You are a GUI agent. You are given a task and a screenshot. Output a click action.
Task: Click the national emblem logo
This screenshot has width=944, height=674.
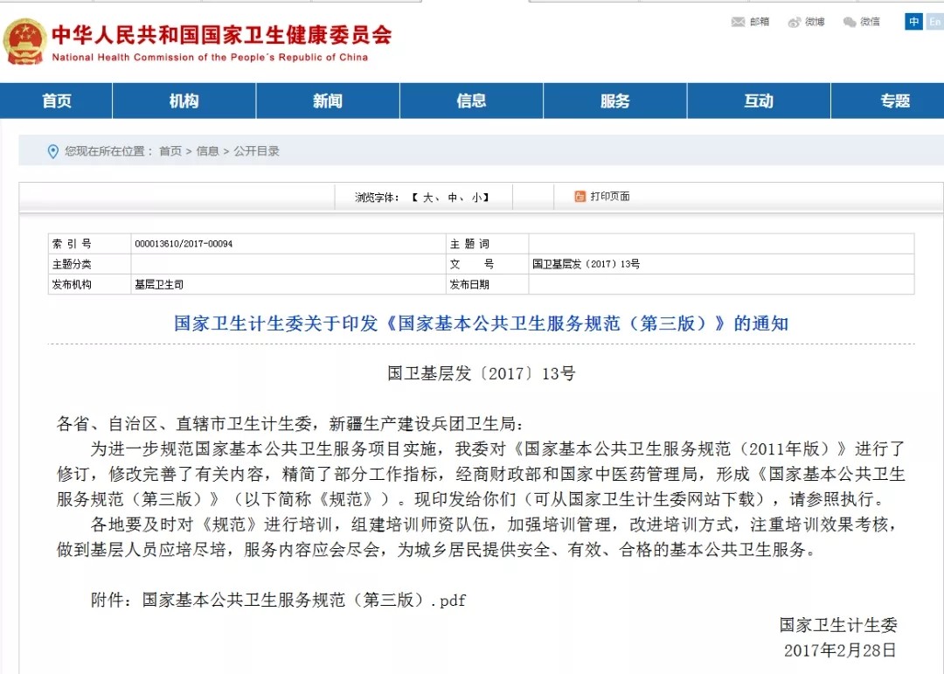24,41
